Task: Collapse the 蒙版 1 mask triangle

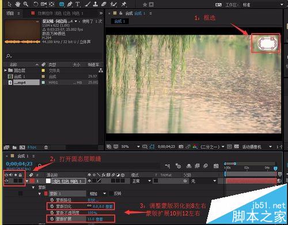Action: pos(40,194)
